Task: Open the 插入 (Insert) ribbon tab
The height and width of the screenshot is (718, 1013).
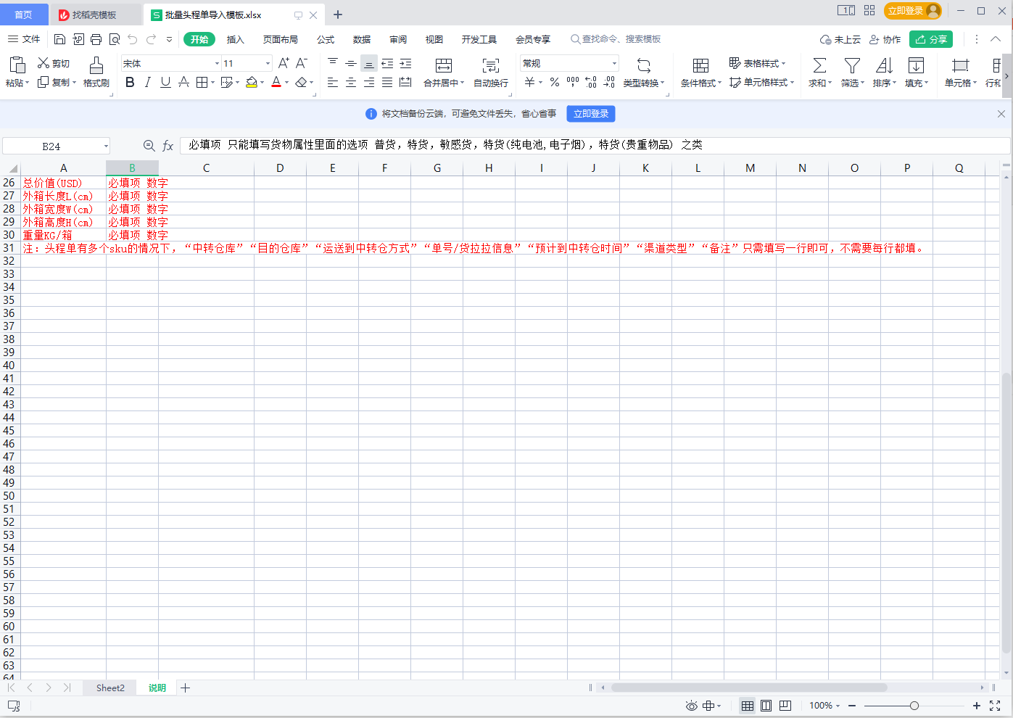Action: (235, 39)
